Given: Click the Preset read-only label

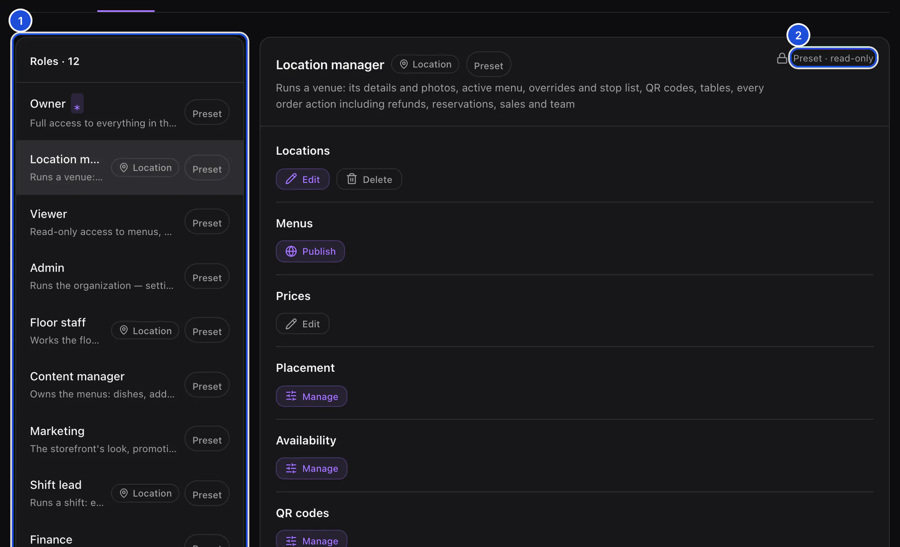Looking at the screenshot, I should click(833, 58).
